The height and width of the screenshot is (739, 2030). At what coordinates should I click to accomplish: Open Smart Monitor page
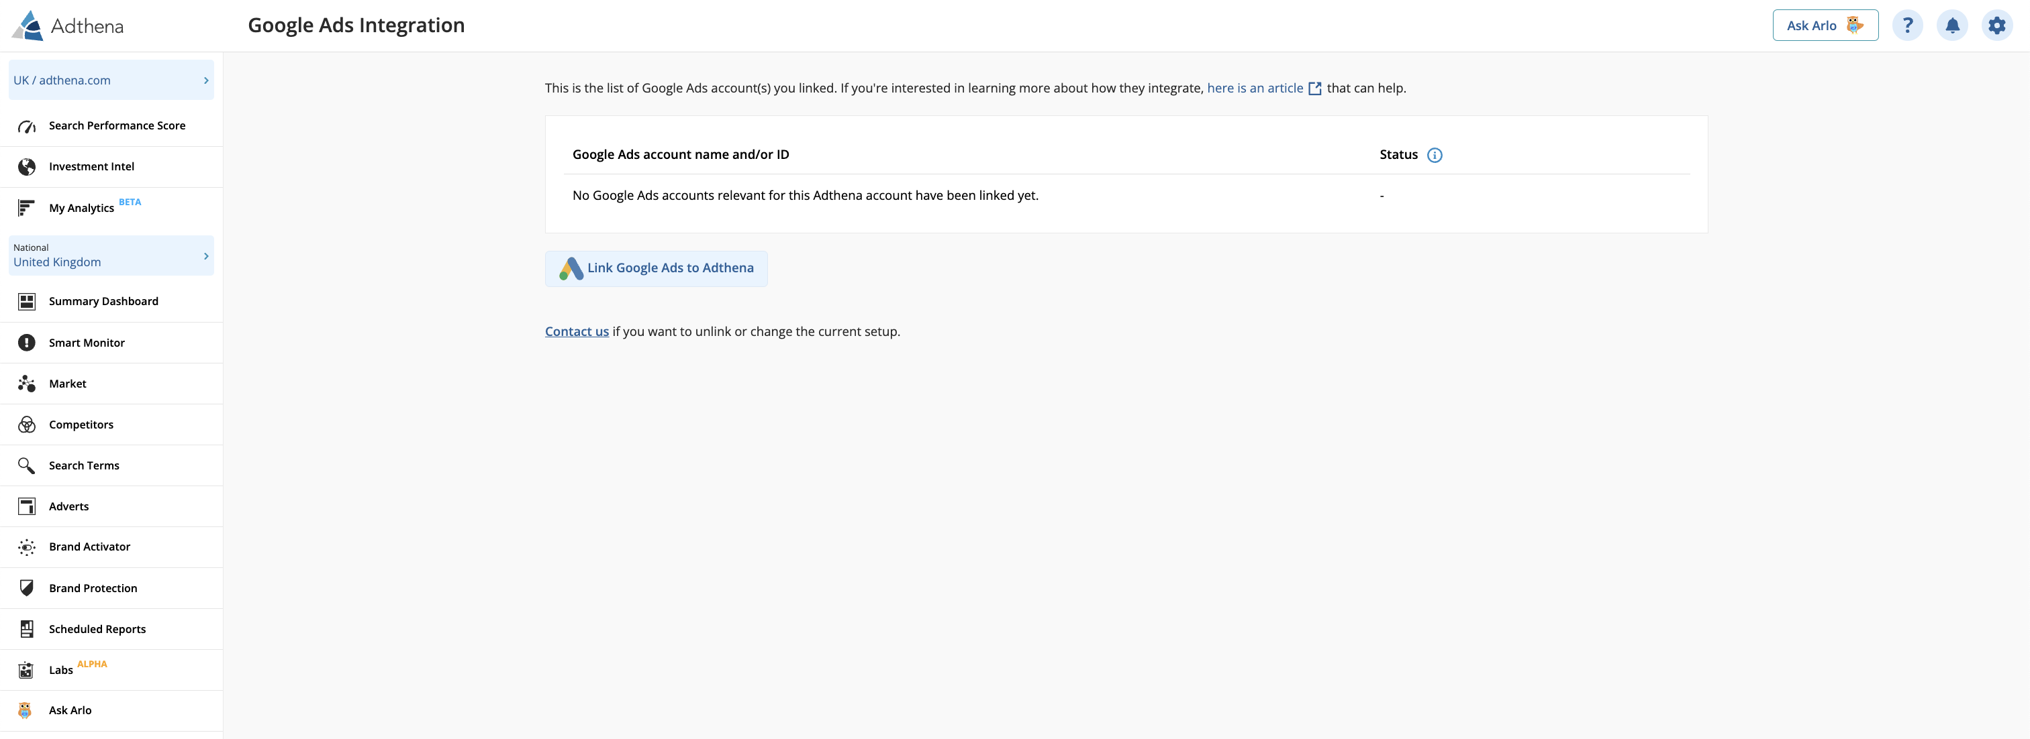(111, 343)
